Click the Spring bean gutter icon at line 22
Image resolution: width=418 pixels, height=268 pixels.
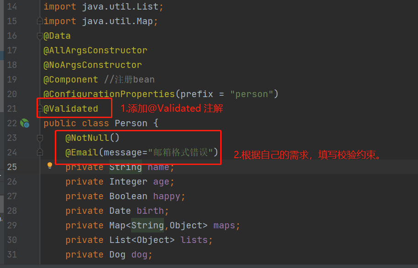point(25,123)
